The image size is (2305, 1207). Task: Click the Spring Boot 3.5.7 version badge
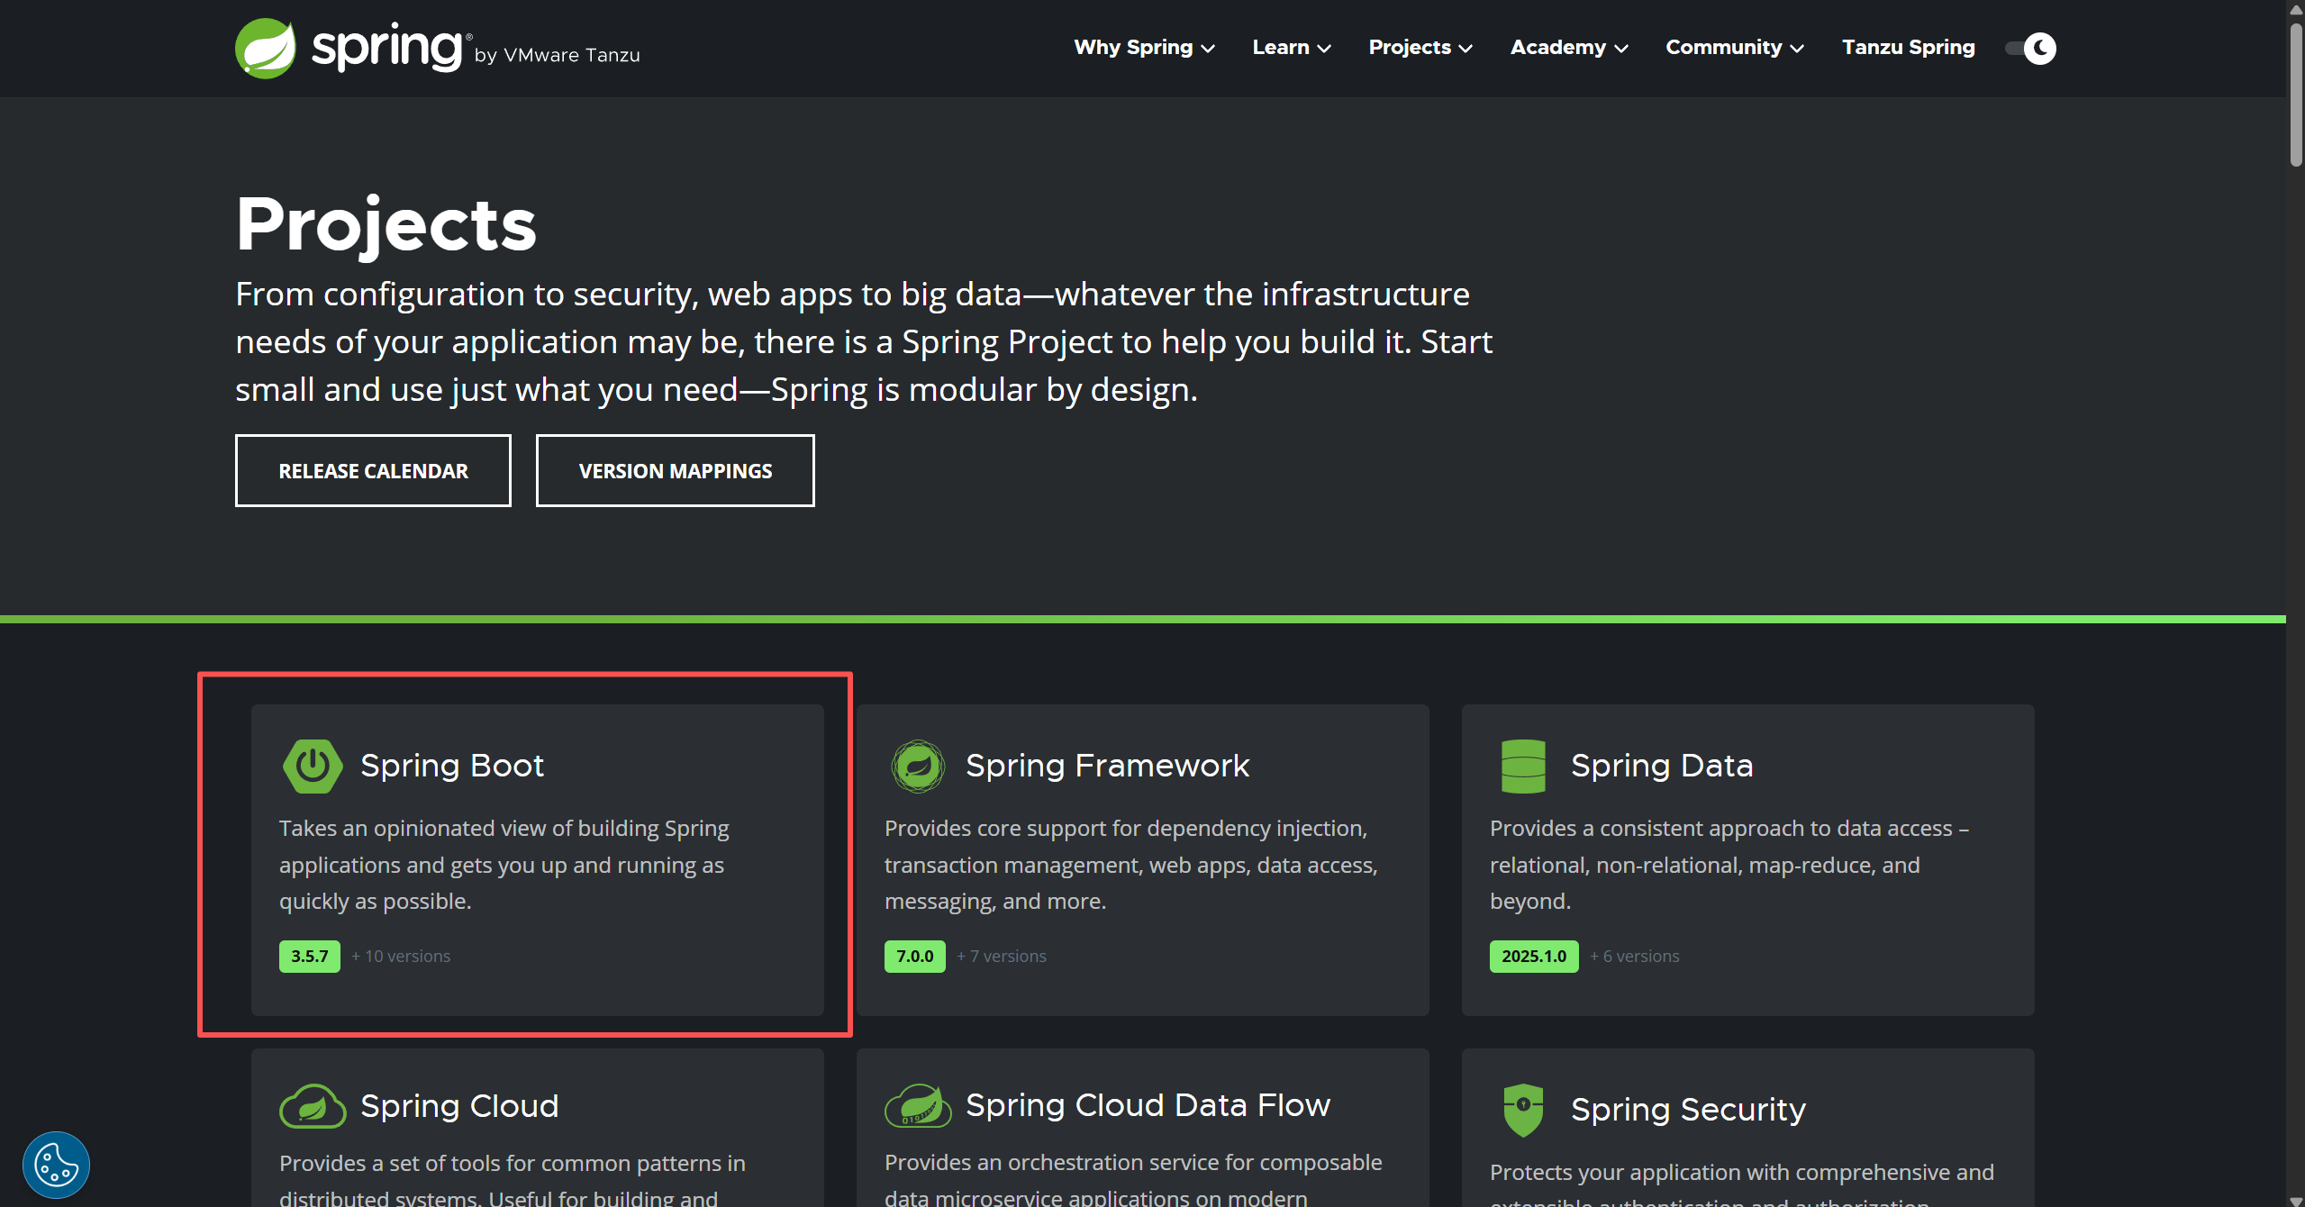click(x=309, y=957)
